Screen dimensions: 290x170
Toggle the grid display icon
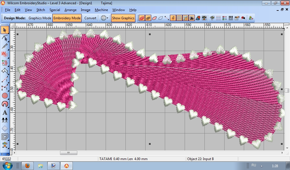click(x=179, y=18)
